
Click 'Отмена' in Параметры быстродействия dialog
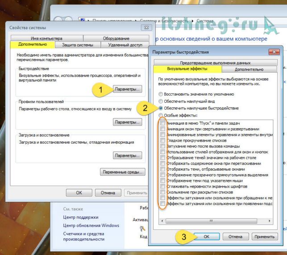236,237
